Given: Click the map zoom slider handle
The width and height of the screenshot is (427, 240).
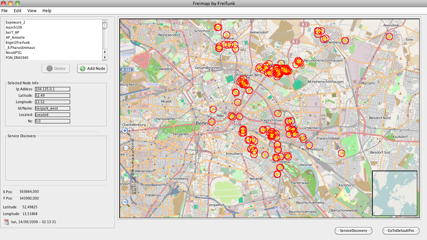Looking at the screenshot, I should [x=126, y=148].
